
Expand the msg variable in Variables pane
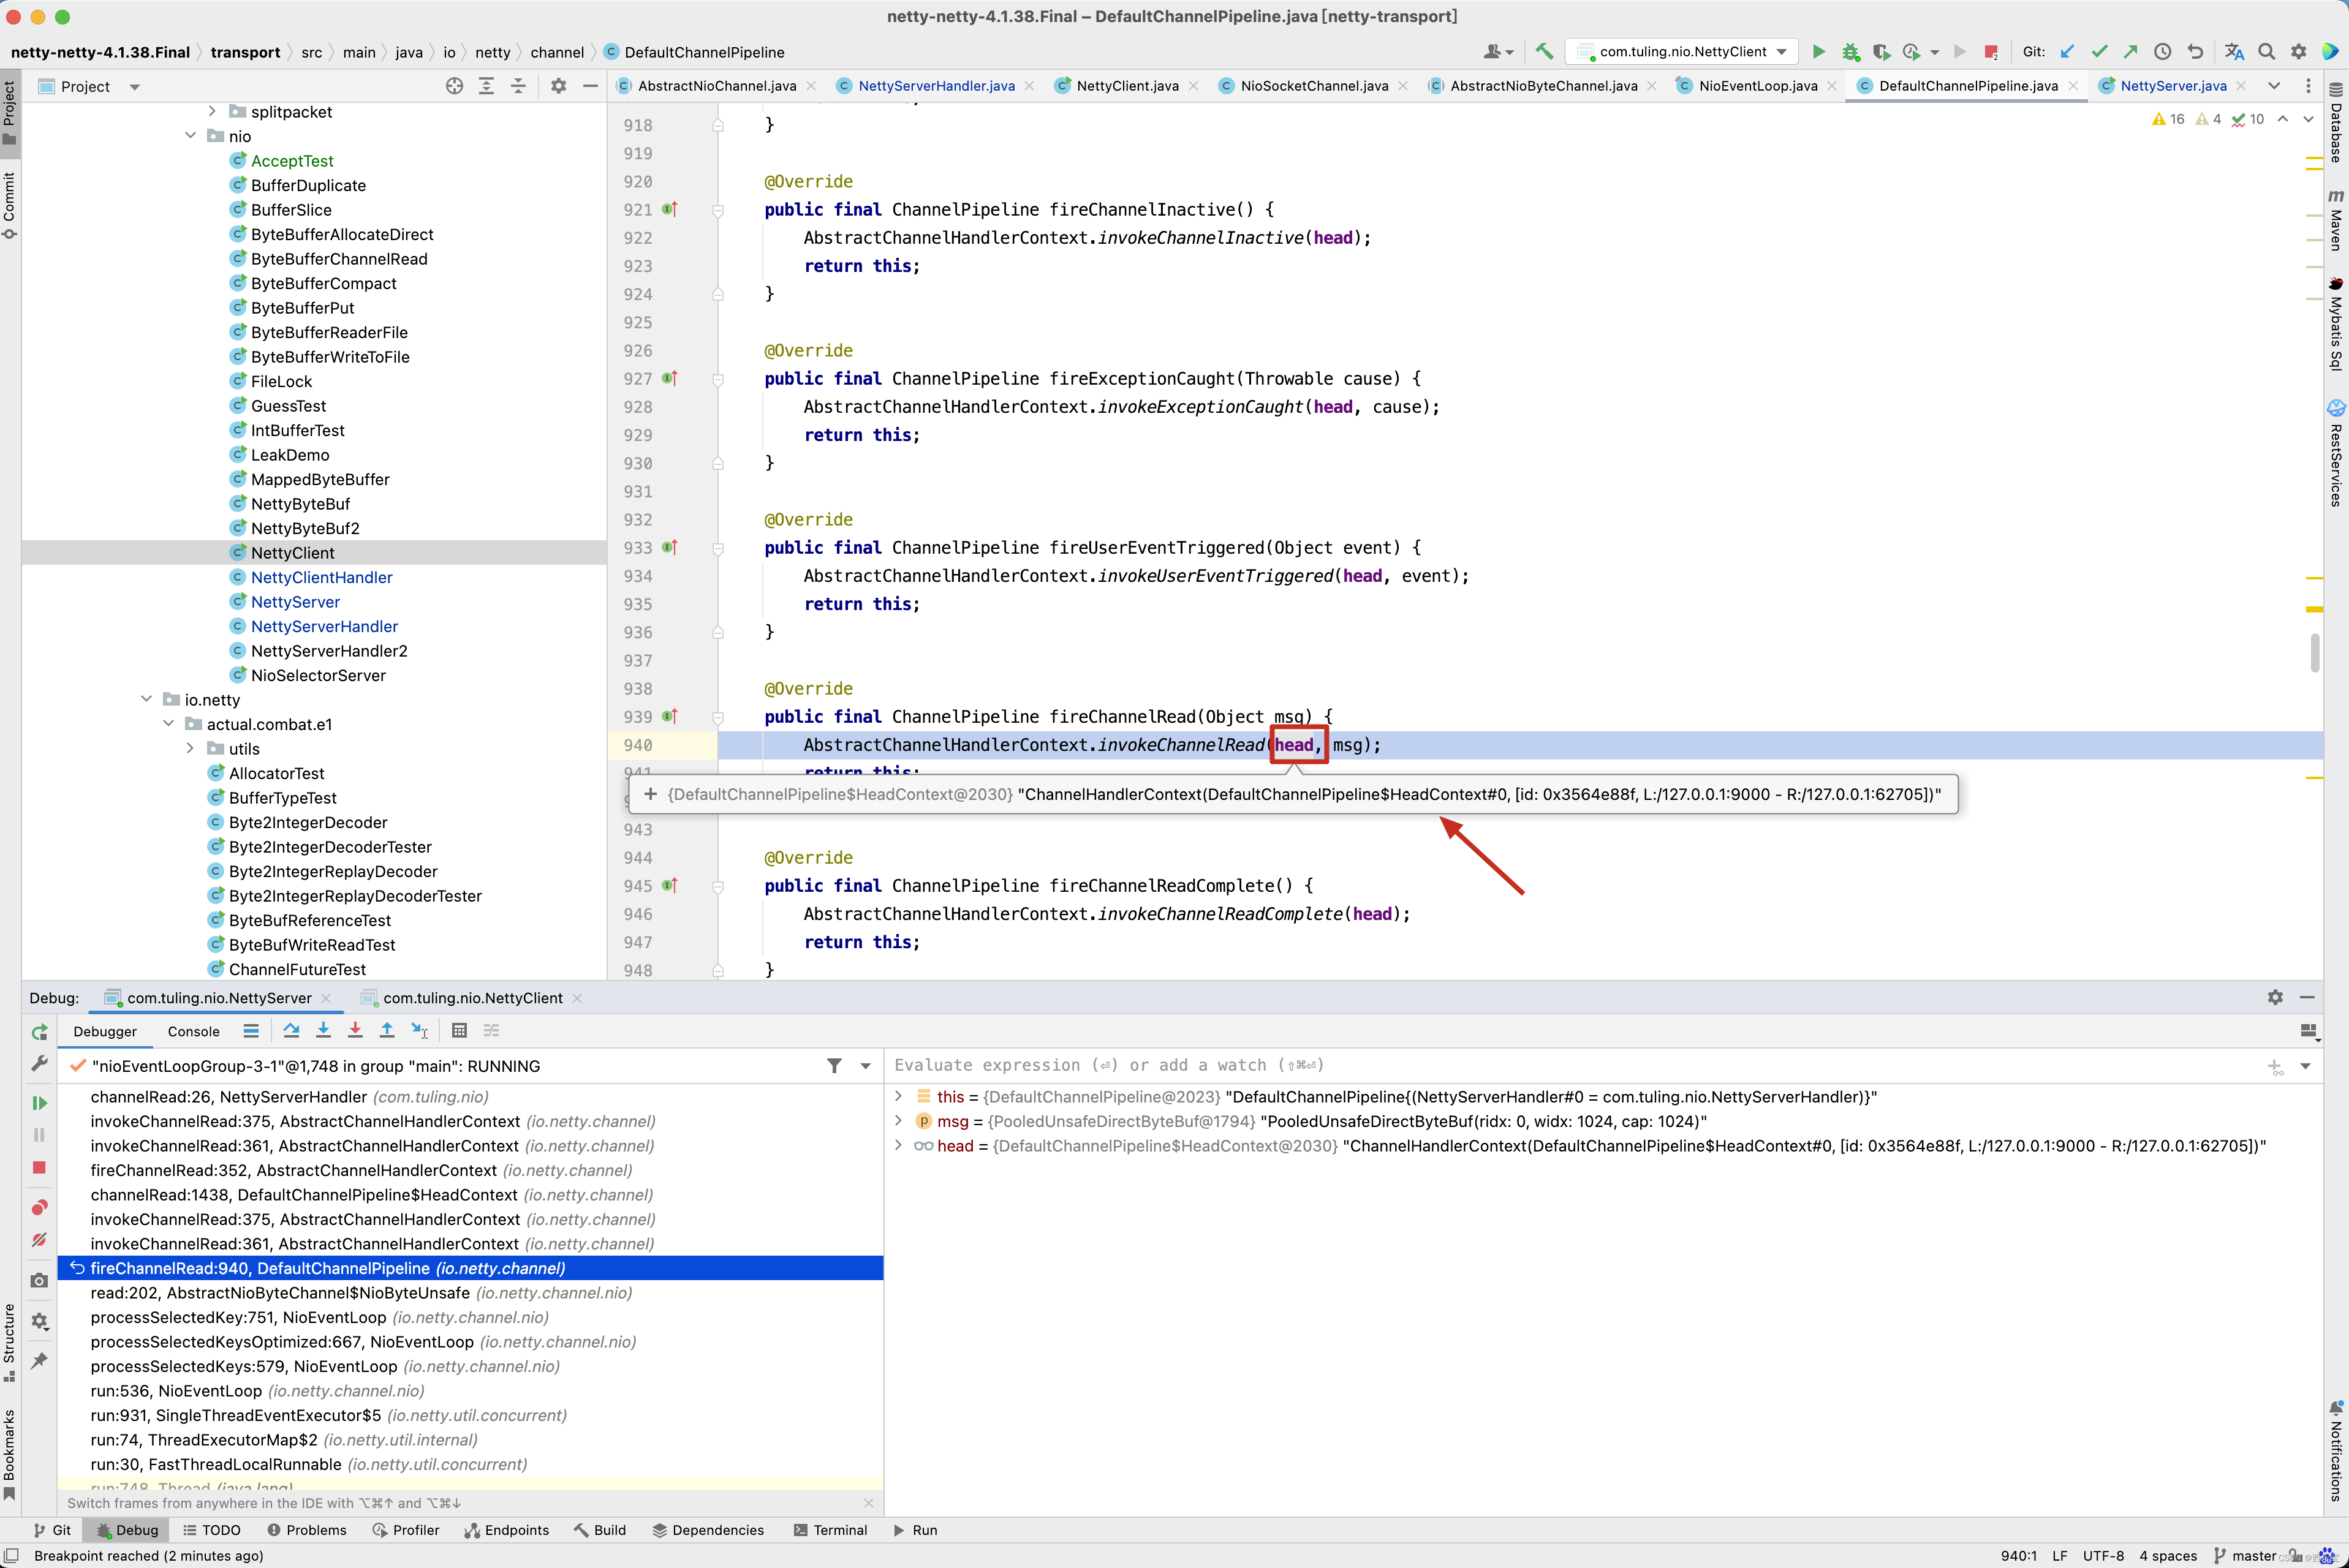[x=898, y=1121]
